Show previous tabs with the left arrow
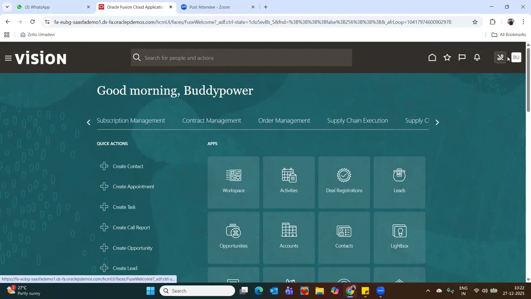Screen dimensions: 531x299 (x=88, y=122)
